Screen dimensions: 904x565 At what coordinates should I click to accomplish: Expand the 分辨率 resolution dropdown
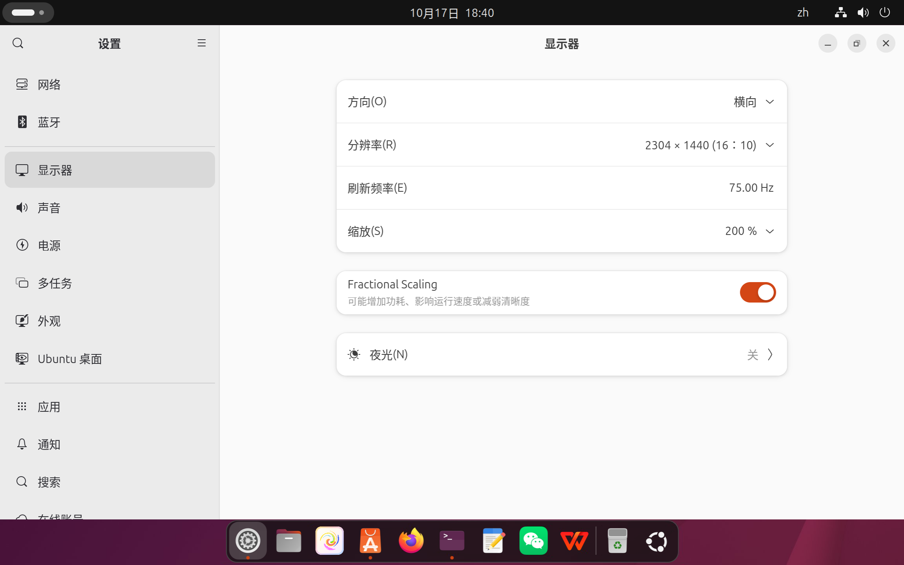tap(562, 145)
